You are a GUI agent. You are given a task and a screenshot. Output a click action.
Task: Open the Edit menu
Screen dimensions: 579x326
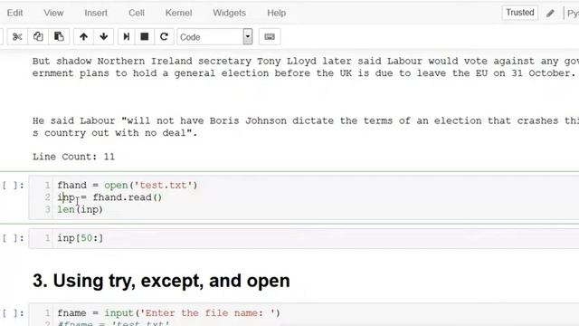(x=14, y=13)
